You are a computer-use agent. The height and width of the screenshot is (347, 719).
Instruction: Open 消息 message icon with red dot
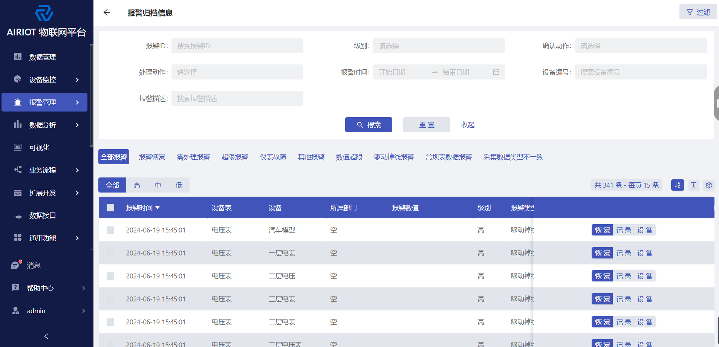(x=16, y=264)
